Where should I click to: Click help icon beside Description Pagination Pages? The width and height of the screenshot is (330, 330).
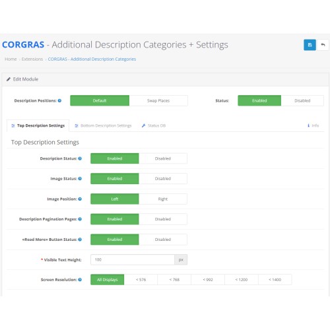(x=80, y=219)
